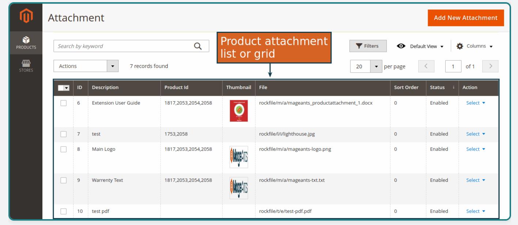Check the Extension User Guide row checkbox
The width and height of the screenshot is (518, 225).
[x=64, y=103]
